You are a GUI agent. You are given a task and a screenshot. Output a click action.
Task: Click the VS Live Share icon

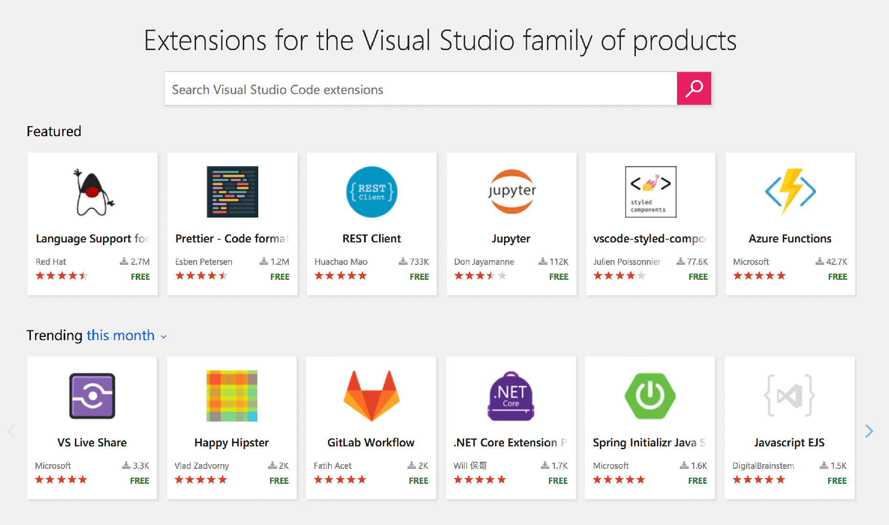tap(92, 396)
